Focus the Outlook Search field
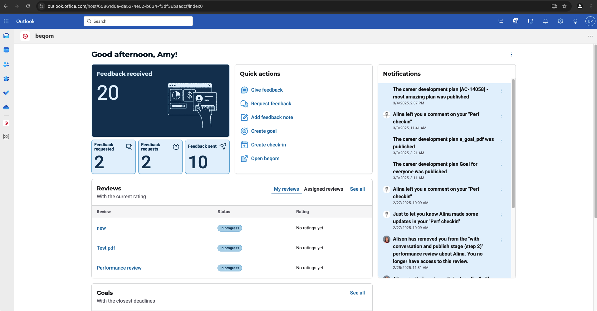Viewport: 597px width, 311px height. point(138,21)
